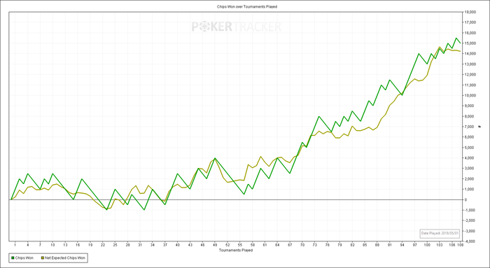Select the 'Net Expected Chips Won' legend label

(x=65, y=258)
